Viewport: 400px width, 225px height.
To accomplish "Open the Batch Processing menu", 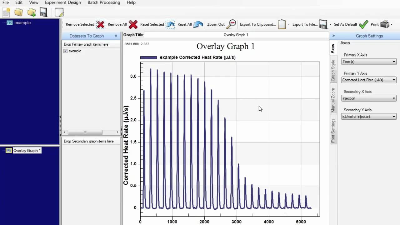I will 103,2.
